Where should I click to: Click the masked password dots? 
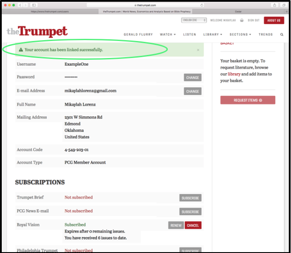[x=71, y=77]
